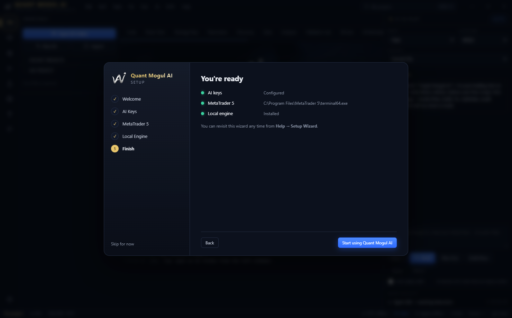The image size is (512, 318).
Task: Click the checkmark icon beside Welcome step
Action: click(x=115, y=99)
